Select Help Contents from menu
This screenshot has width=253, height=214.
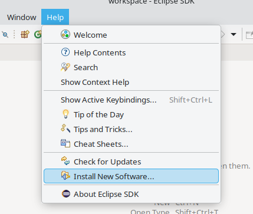click(x=131, y=52)
